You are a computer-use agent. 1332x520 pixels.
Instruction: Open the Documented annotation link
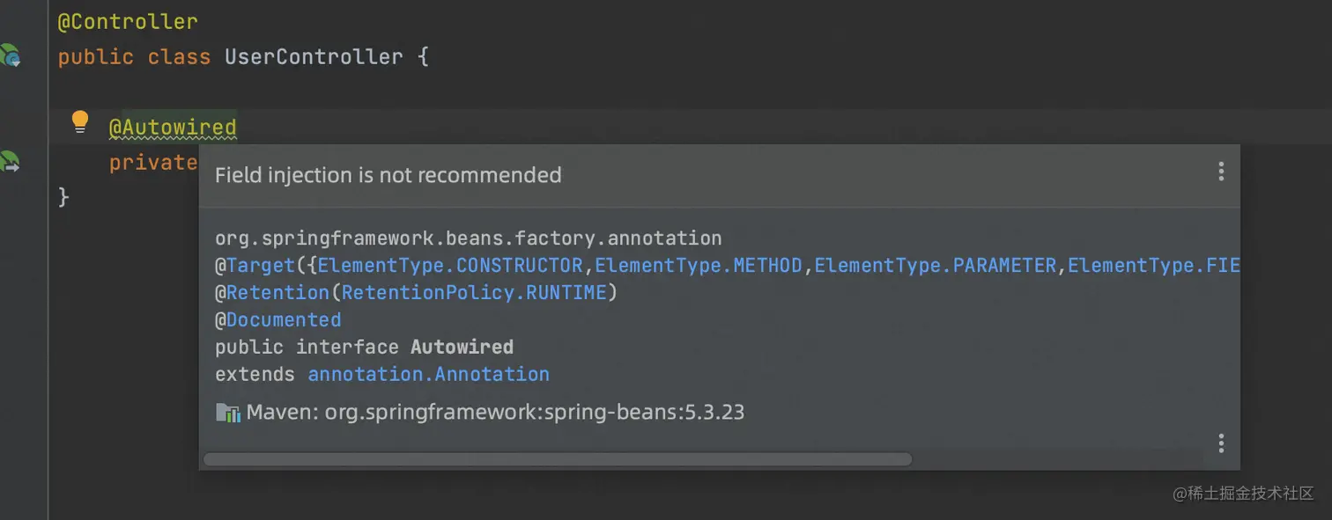[284, 319]
